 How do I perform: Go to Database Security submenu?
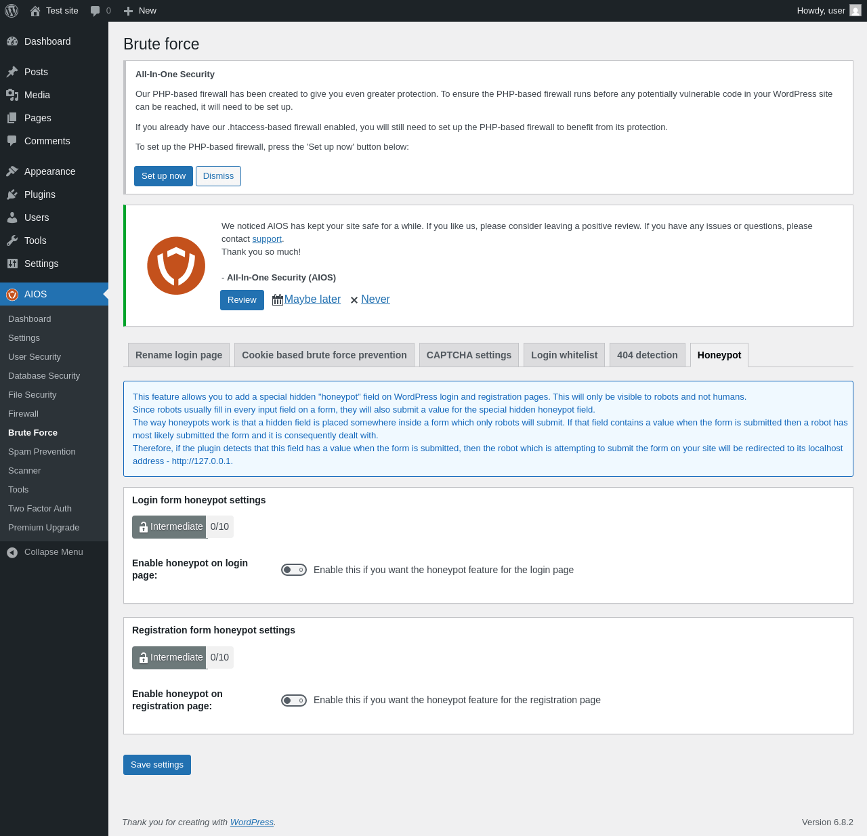click(x=54, y=376)
